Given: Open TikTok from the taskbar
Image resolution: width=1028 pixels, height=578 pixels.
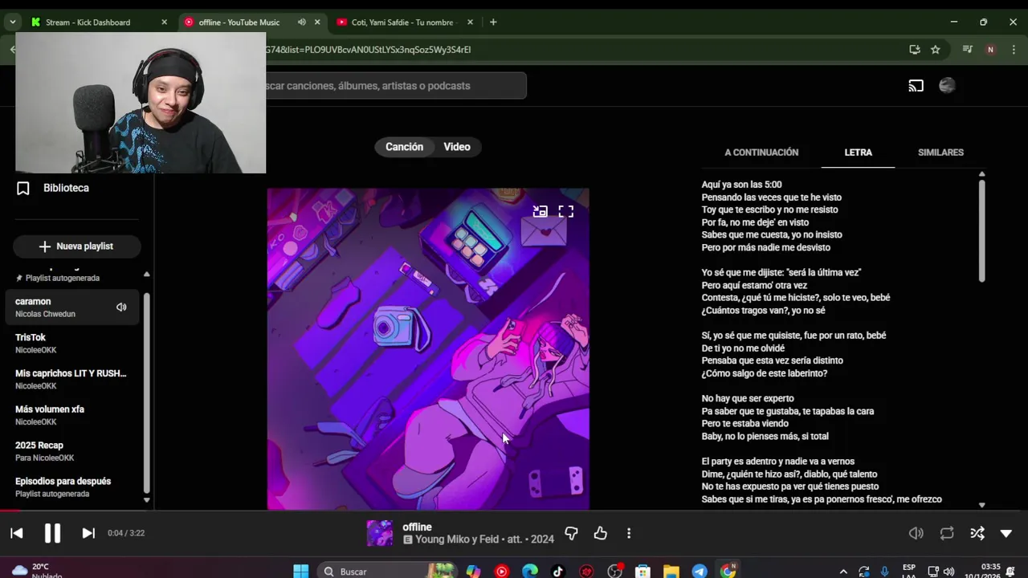Looking at the screenshot, I should click(x=558, y=572).
